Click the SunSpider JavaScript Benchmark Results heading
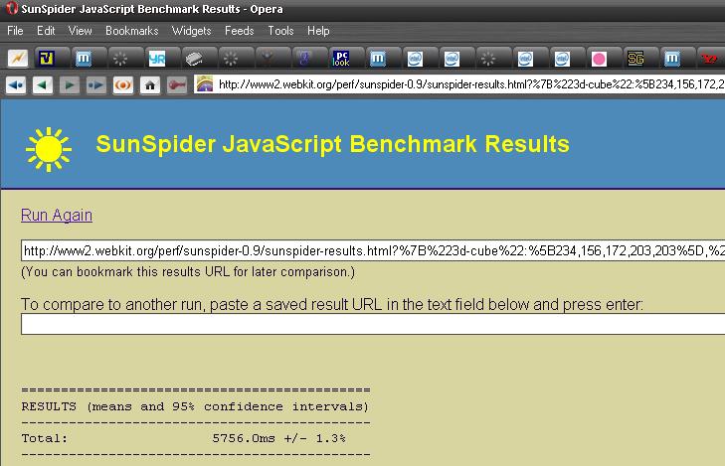This screenshot has width=725, height=466. (332, 144)
